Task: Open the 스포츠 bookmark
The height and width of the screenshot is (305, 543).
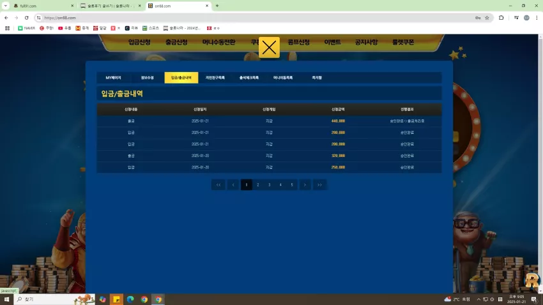Action: click(151, 28)
